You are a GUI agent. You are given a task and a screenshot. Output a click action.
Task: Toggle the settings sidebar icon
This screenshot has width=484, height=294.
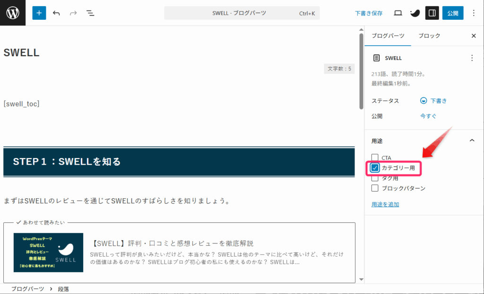(432, 13)
